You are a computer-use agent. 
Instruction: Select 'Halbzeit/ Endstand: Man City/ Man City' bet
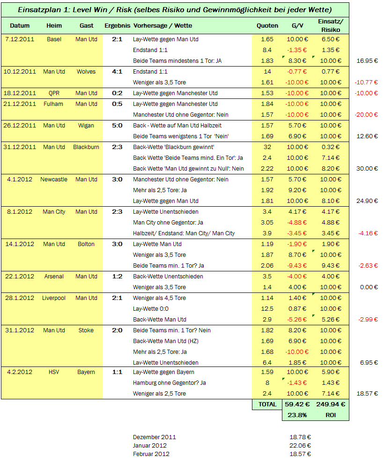(184, 233)
